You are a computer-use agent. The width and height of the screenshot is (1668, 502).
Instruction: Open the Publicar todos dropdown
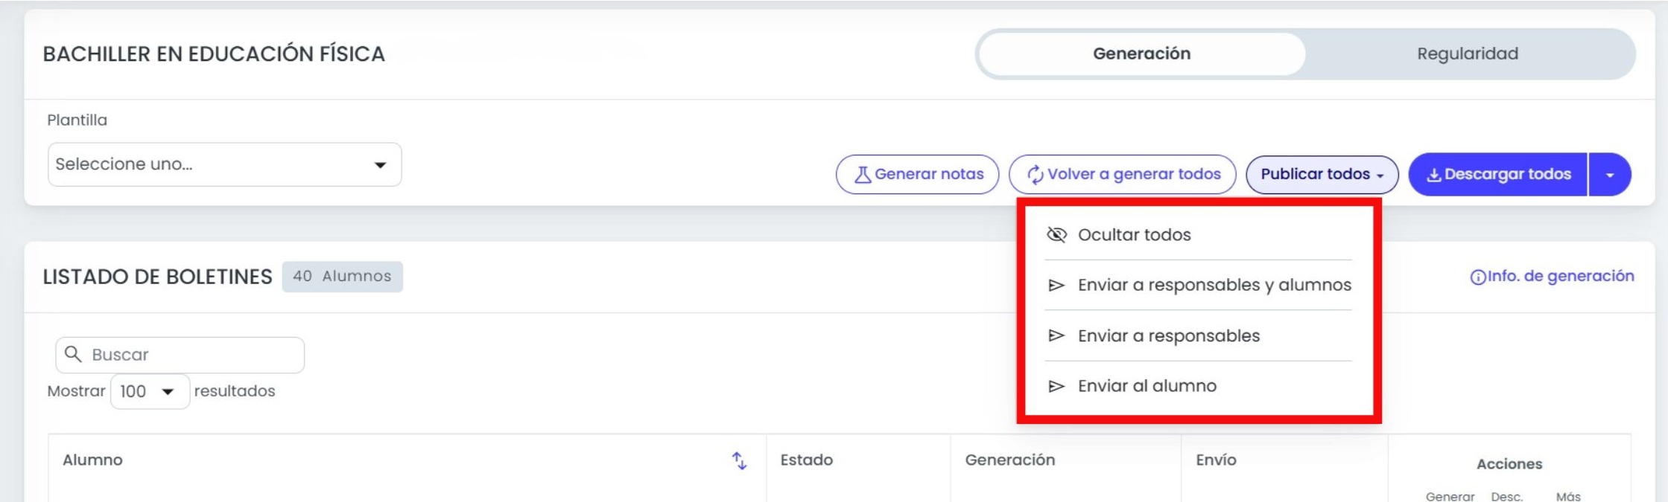pyautogui.click(x=1322, y=174)
